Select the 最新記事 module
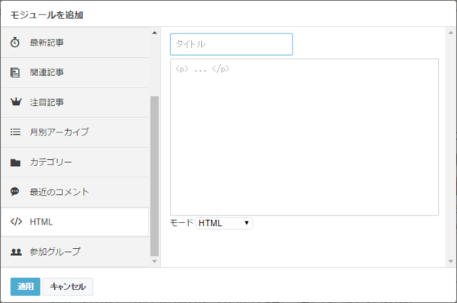Viewport: 457px width, 303px height. click(x=75, y=43)
